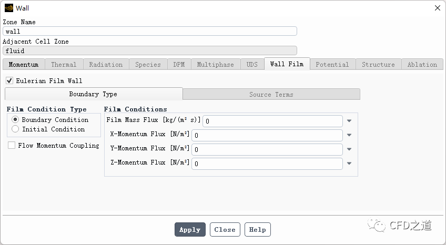Uncheck the Eulerian Film Wall checkbox
Screen dimensions: 446x245
tap(9, 81)
